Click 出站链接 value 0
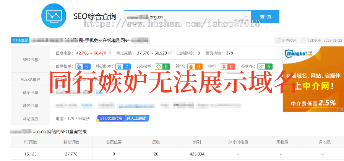This screenshot has height=161, width=344. click(x=199, y=53)
